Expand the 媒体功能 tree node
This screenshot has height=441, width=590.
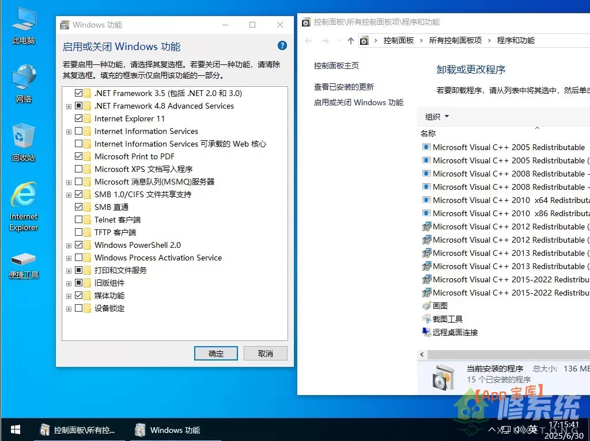tap(69, 296)
